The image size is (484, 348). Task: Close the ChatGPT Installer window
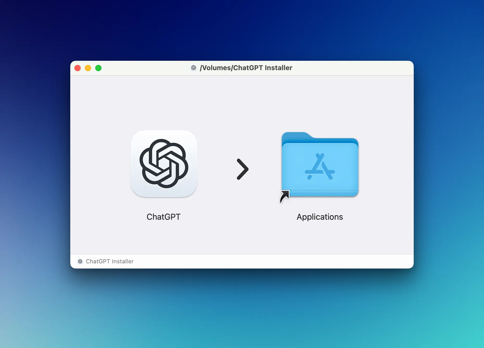coord(78,68)
